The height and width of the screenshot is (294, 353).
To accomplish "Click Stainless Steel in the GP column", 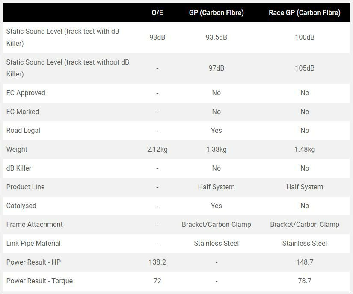I will click(216, 243).
